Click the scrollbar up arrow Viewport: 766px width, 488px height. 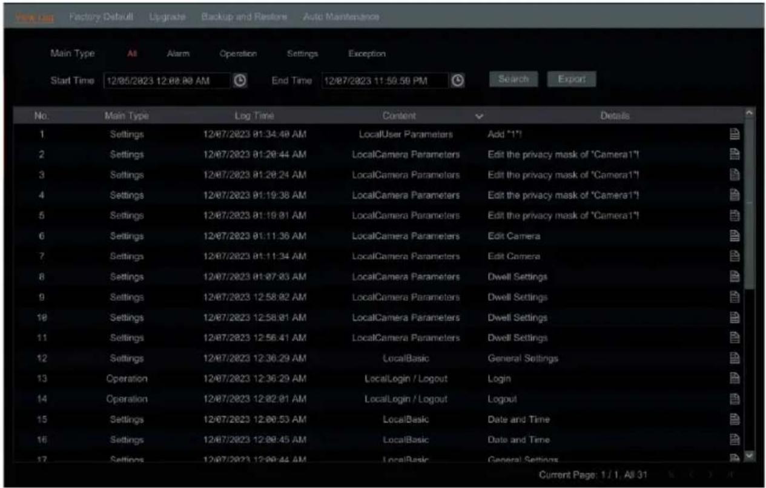(x=750, y=114)
